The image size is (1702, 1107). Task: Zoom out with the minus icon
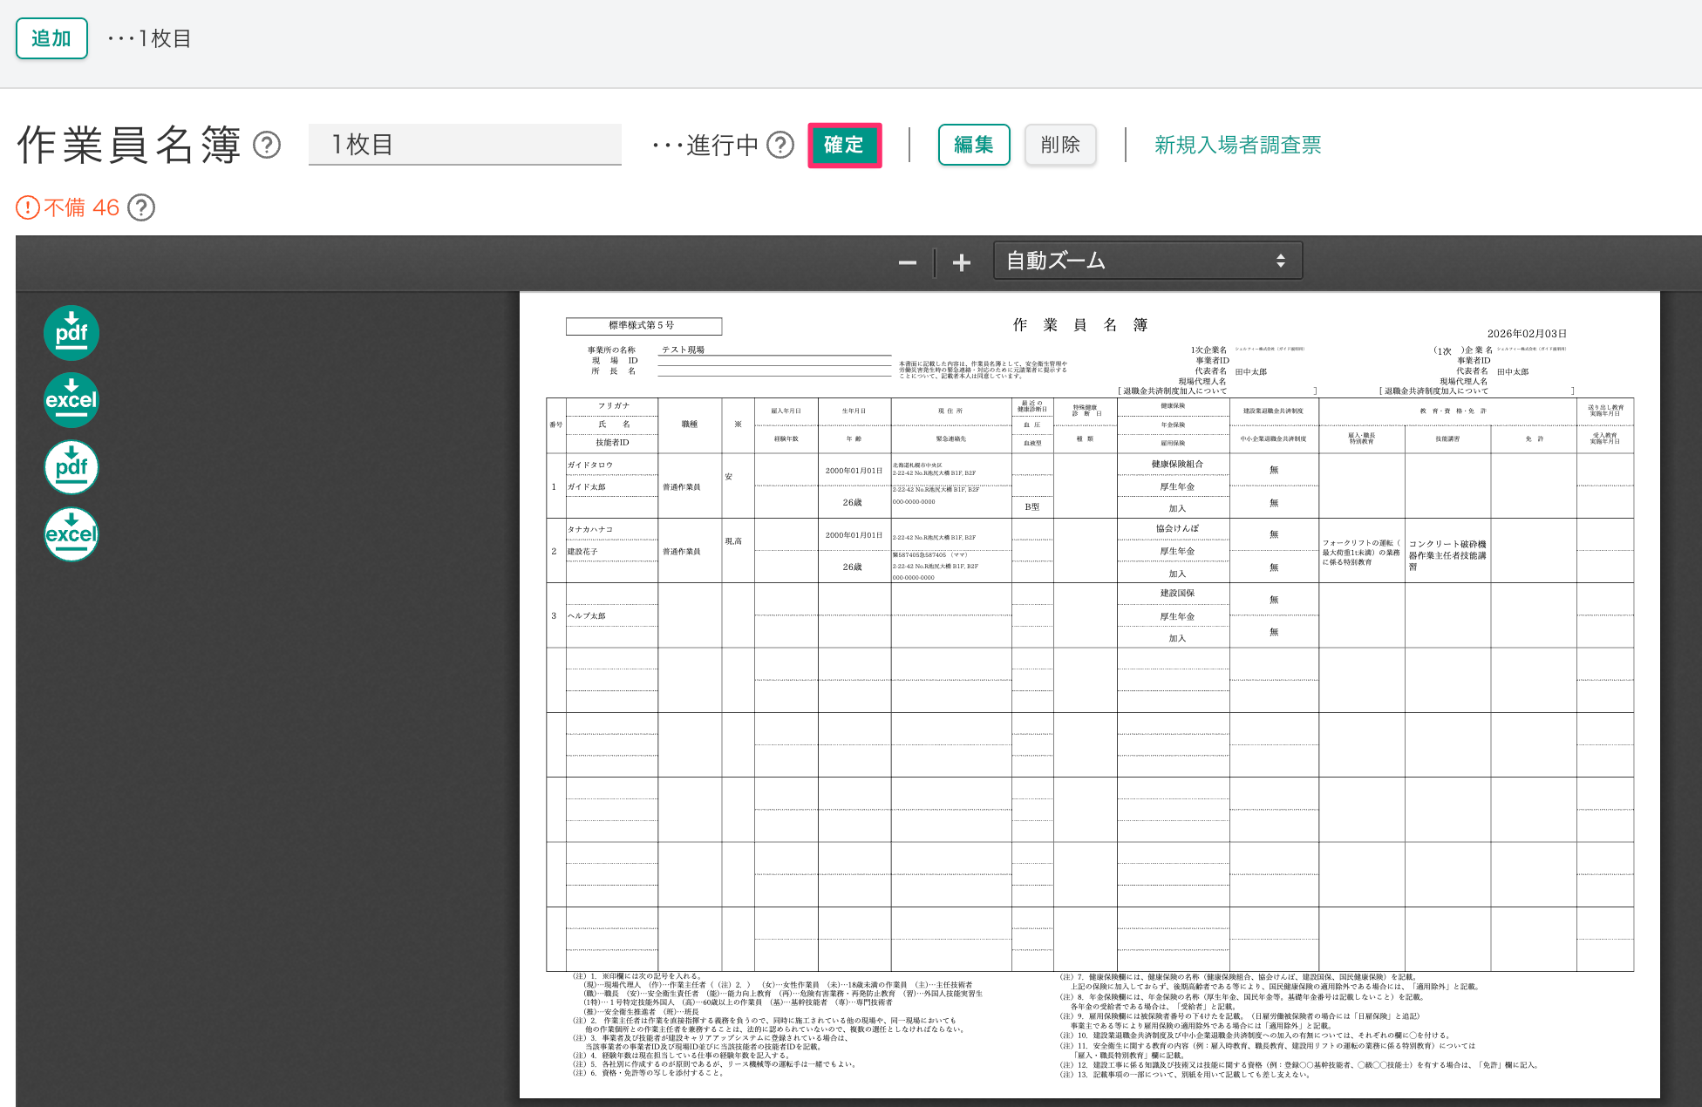coord(908,262)
